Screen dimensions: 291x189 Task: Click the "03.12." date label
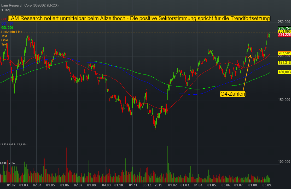(x=147, y=185)
